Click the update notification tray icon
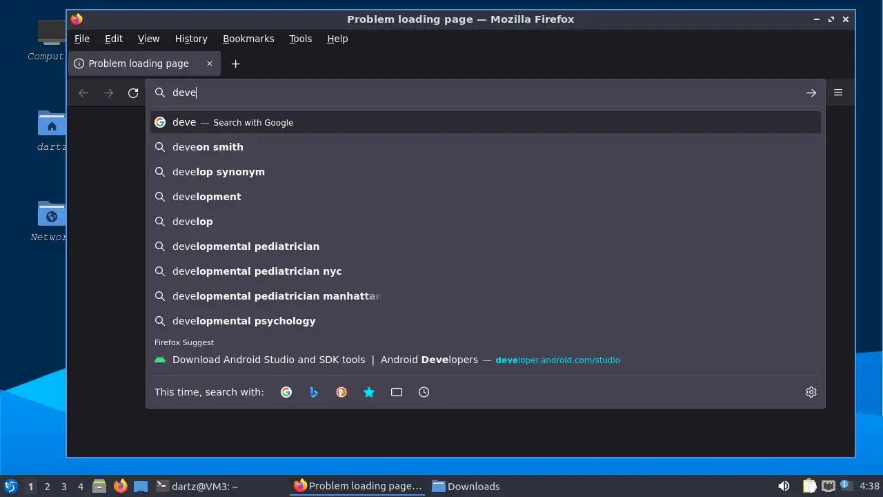This screenshot has height=497, width=883. 846,485
